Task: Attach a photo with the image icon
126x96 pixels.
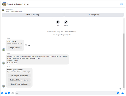Action: coord(6,93)
